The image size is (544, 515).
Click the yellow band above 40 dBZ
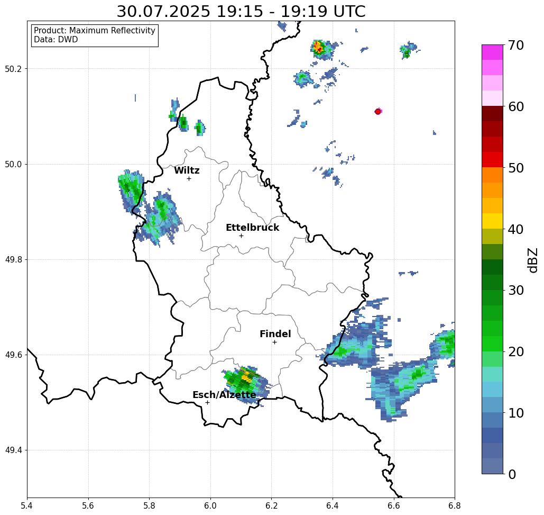pyautogui.click(x=492, y=221)
